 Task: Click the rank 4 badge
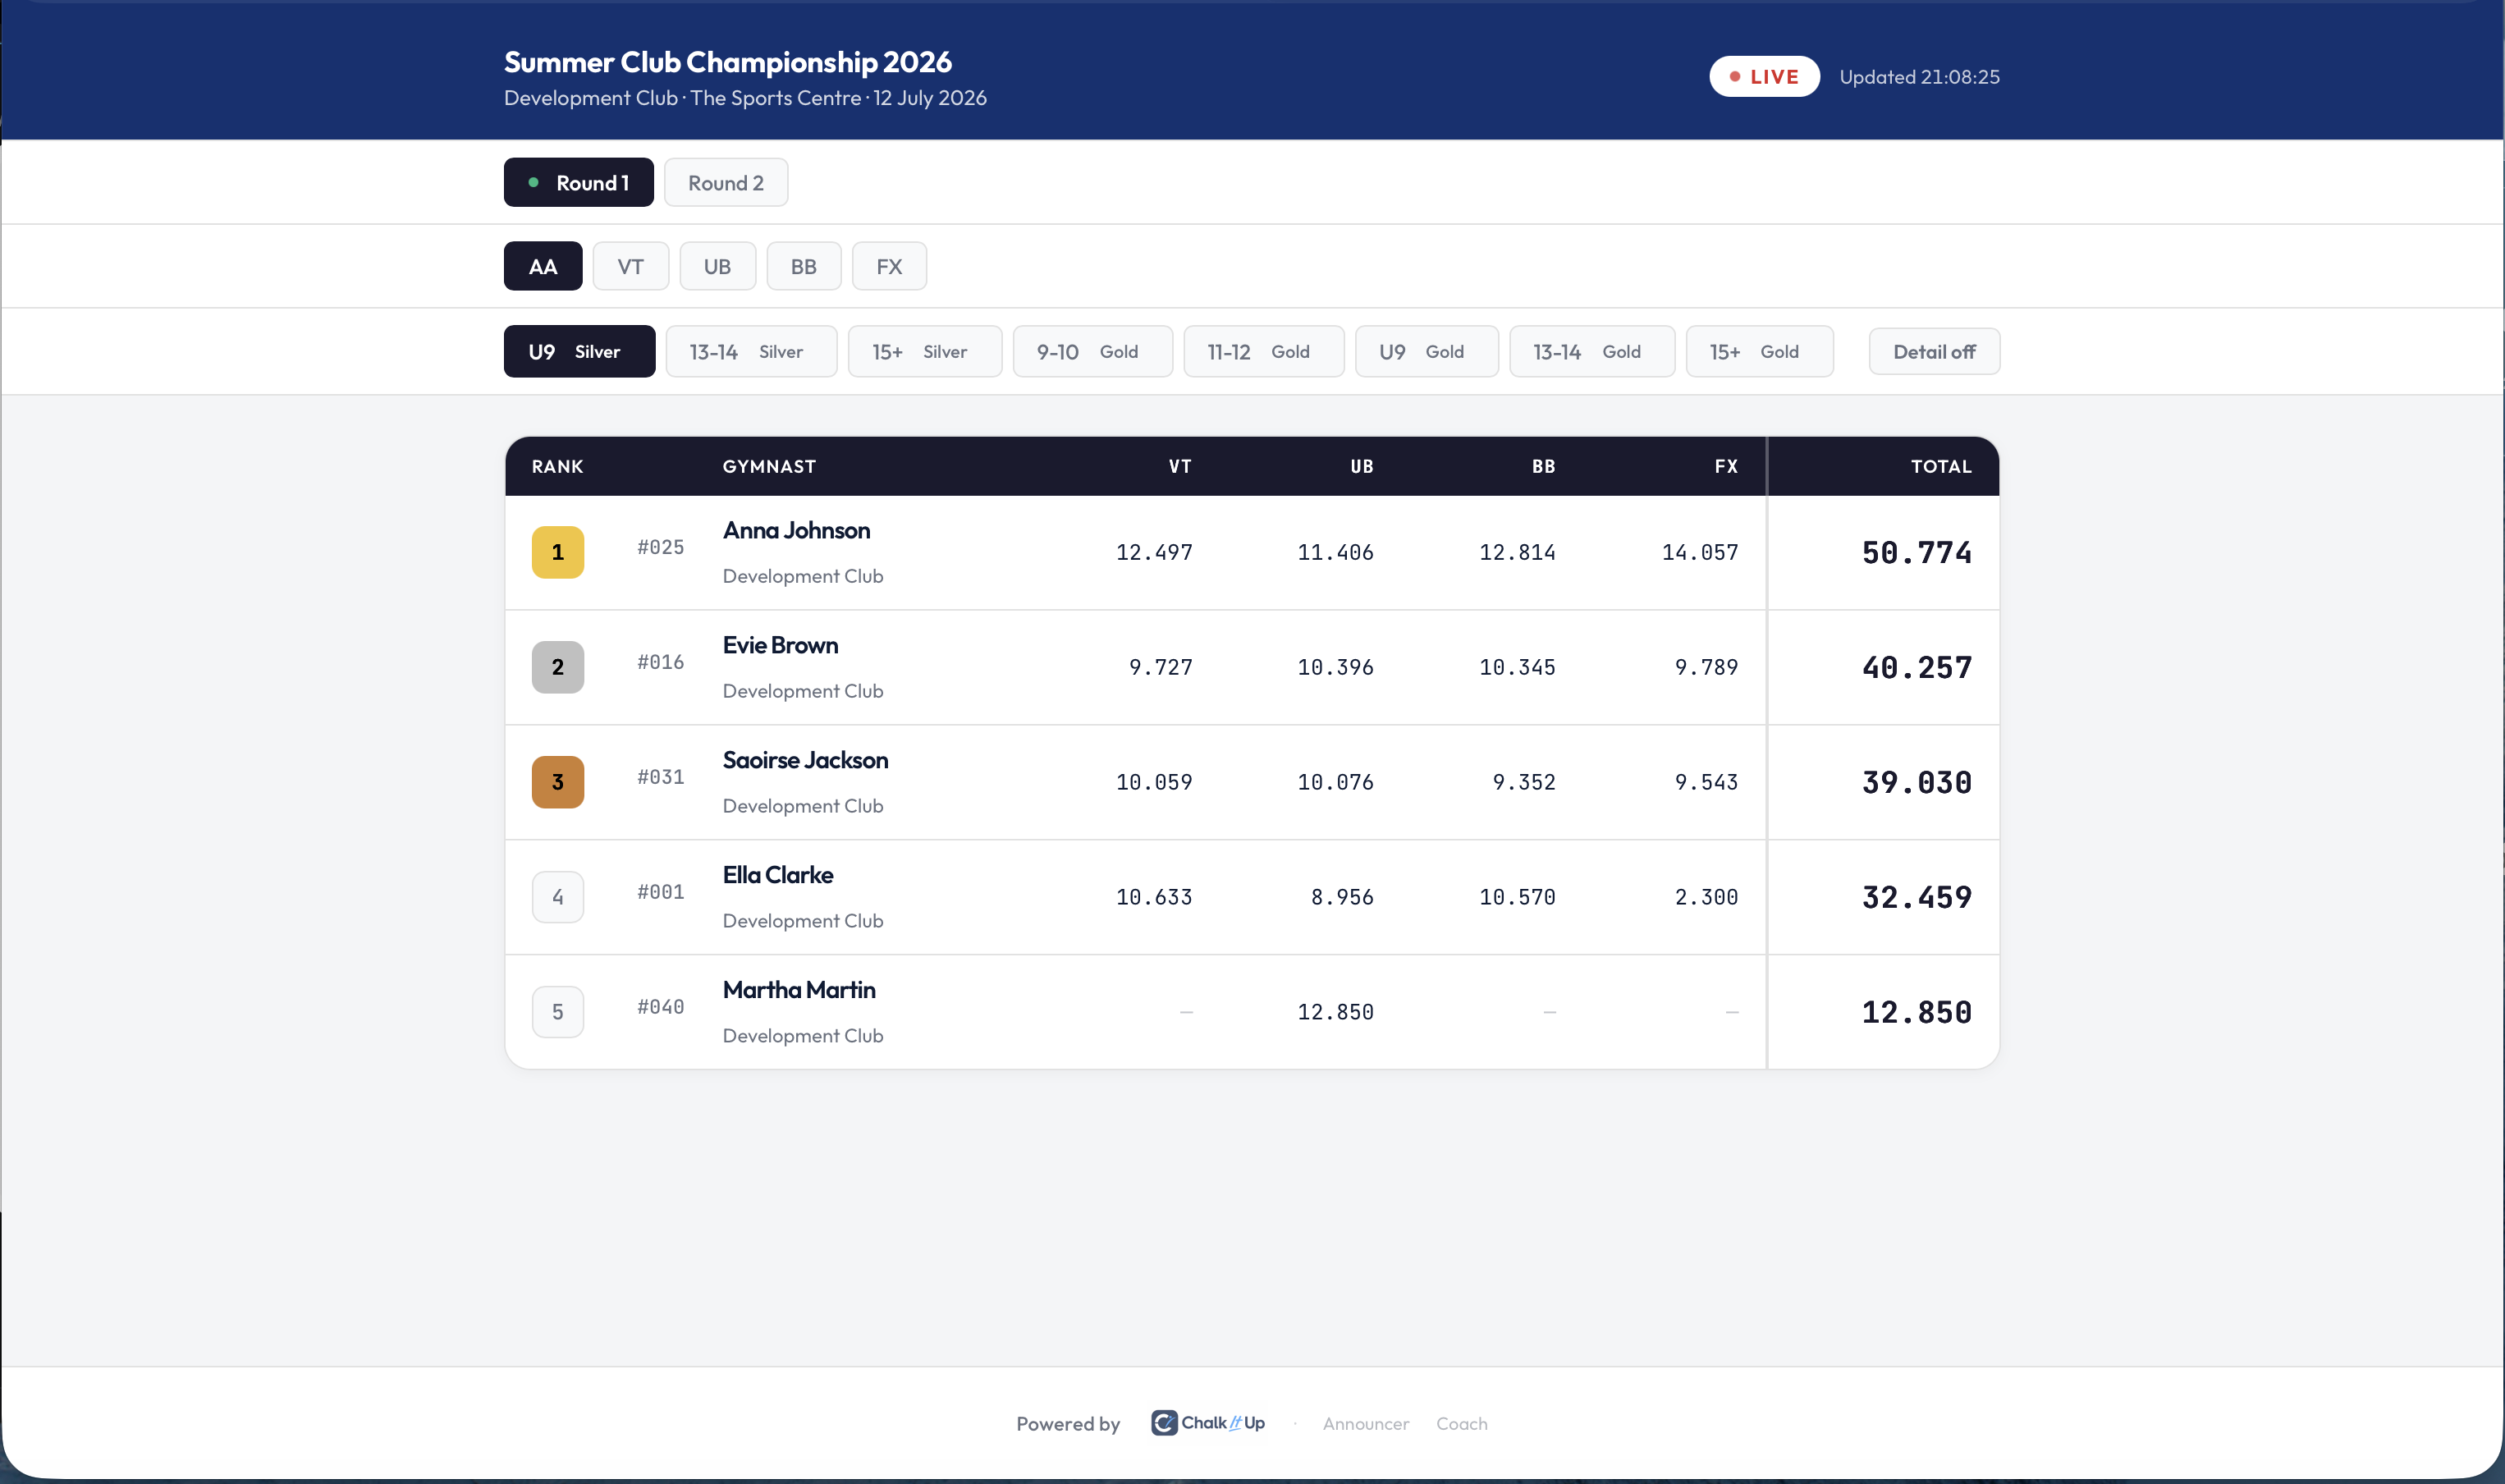tap(557, 897)
